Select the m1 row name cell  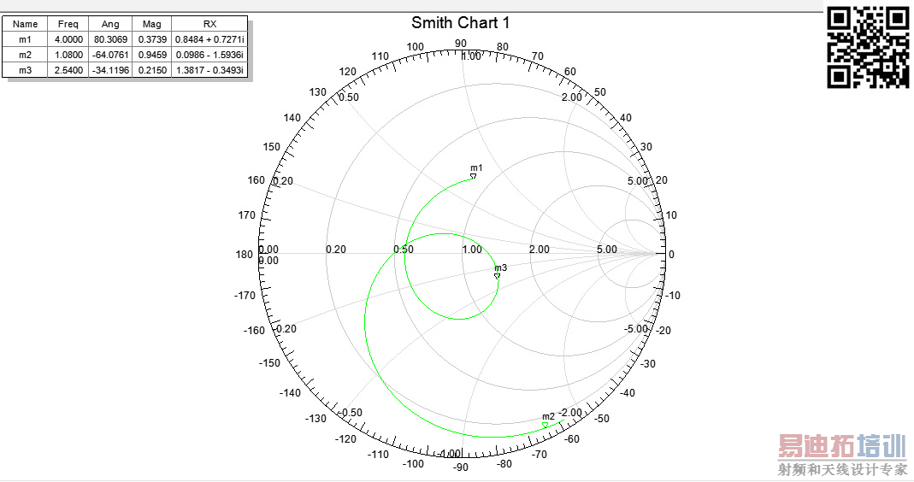(x=25, y=39)
